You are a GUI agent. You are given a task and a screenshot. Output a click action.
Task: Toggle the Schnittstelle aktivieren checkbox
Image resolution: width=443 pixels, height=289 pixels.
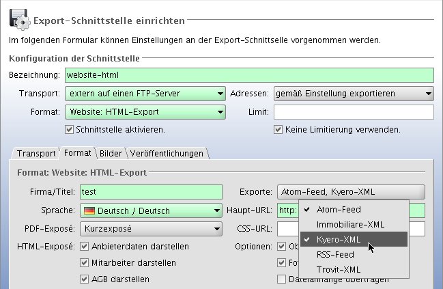[x=69, y=129]
